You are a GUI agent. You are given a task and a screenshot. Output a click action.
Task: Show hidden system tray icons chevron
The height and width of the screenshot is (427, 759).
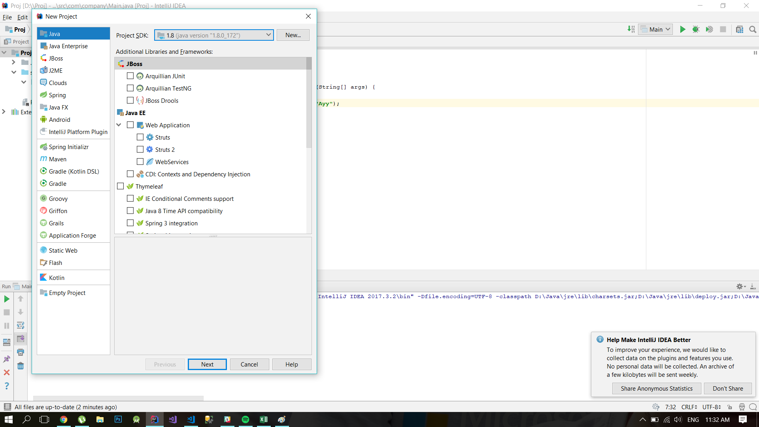[x=643, y=419]
